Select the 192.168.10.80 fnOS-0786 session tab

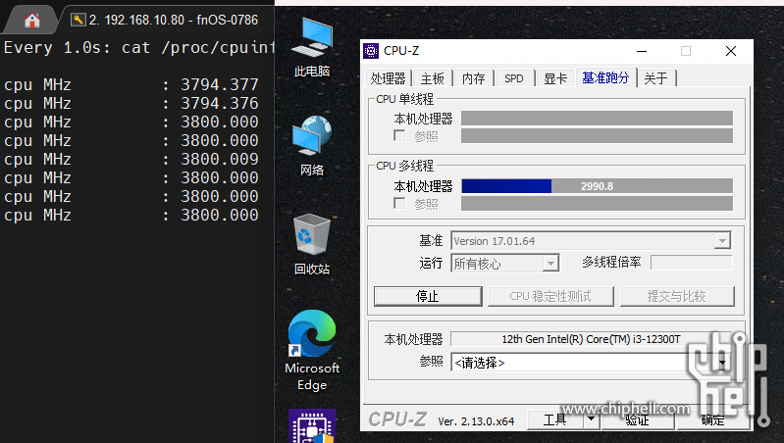click(165, 20)
